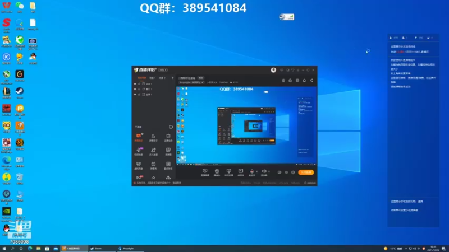Toggle the preview eye icon beside settings gear
This screenshot has width=449, height=252.
286,172
